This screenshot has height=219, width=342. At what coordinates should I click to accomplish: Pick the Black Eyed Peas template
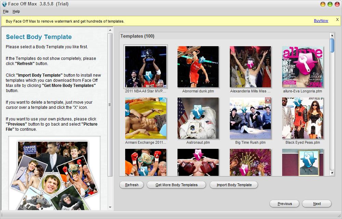tap(303, 118)
